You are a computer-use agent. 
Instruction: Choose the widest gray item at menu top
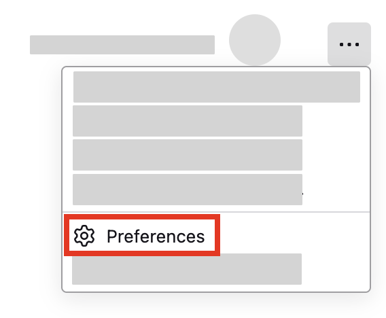[x=217, y=87]
